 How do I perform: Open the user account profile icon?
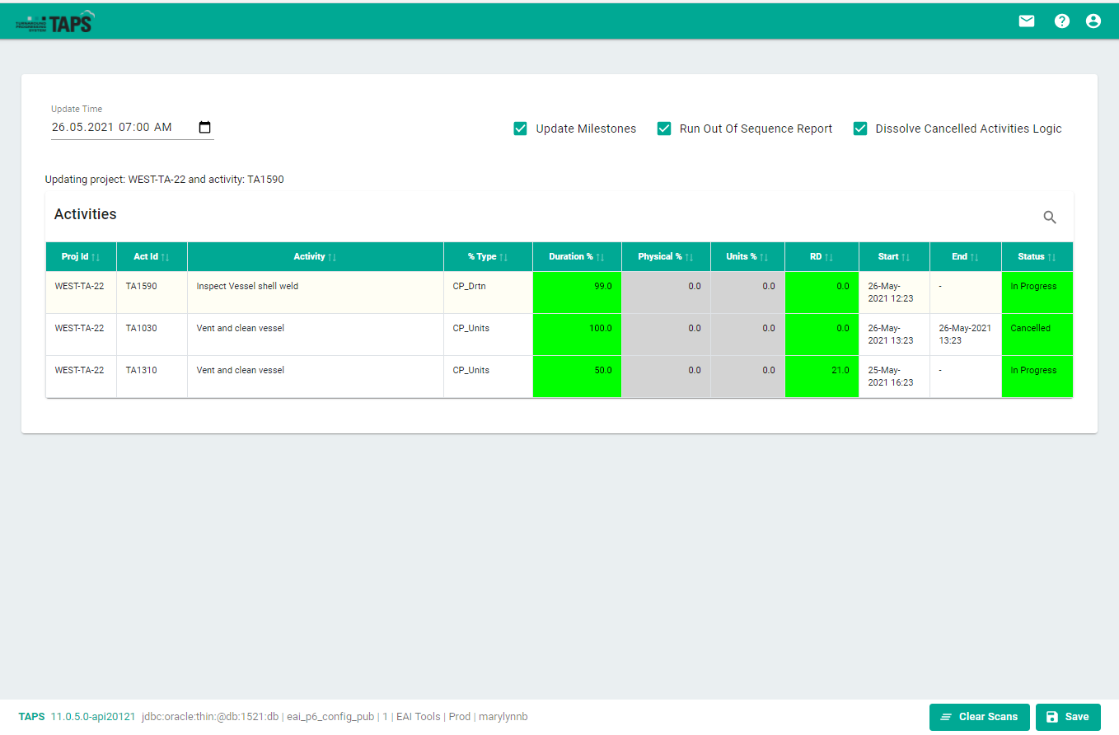1093,21
